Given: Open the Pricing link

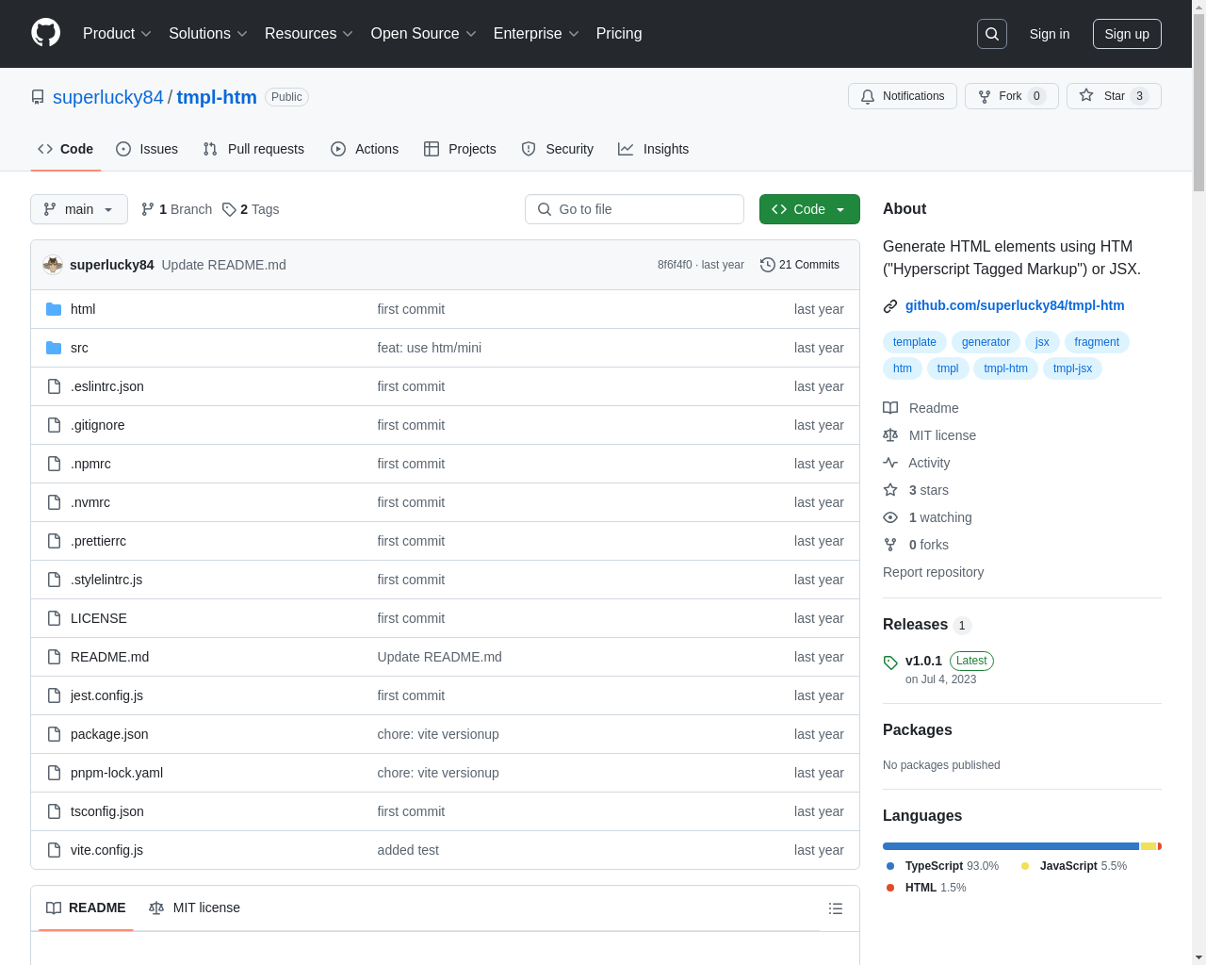Looking at the screenshot, I should [619, 34].
